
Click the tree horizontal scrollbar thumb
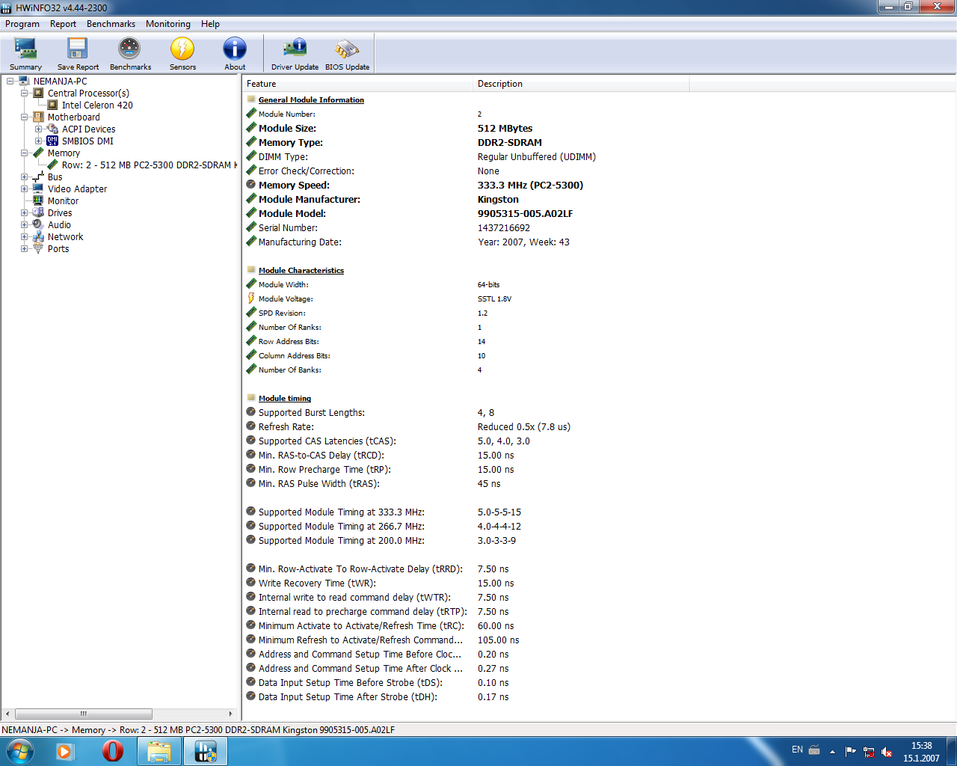84,714
